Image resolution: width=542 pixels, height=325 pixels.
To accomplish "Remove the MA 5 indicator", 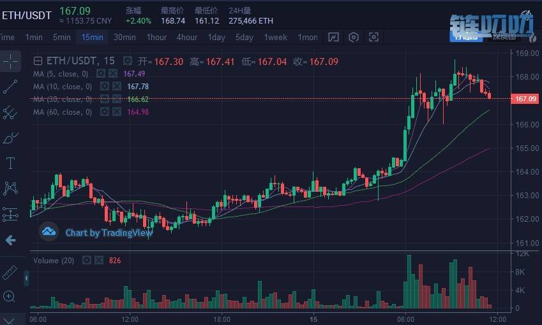I will 113,73.
